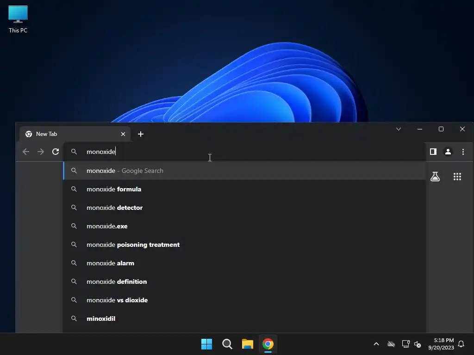Open the This PC desktop icon
This screenshot has height=355, width=474.
pyautogui.click(x=18, y=19)
